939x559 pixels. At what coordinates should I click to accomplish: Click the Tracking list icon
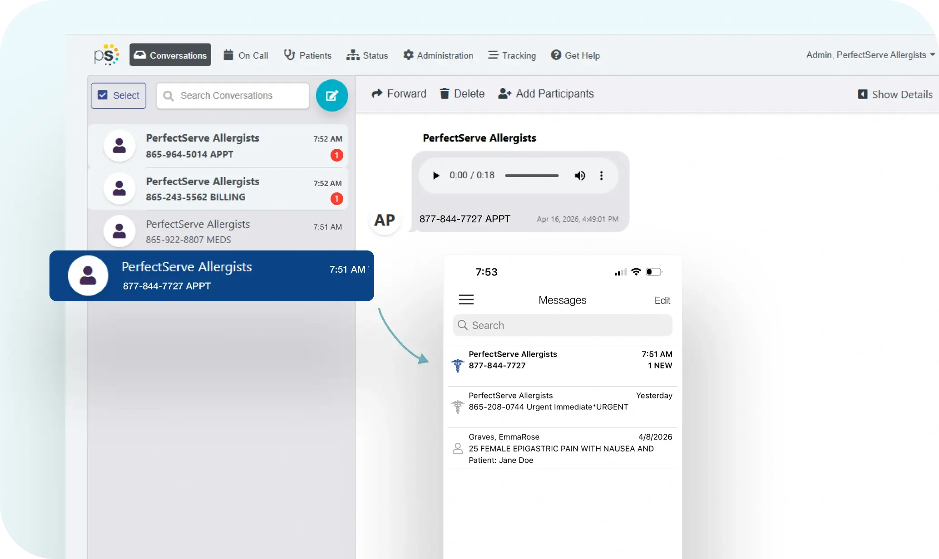tap(493, 55)
